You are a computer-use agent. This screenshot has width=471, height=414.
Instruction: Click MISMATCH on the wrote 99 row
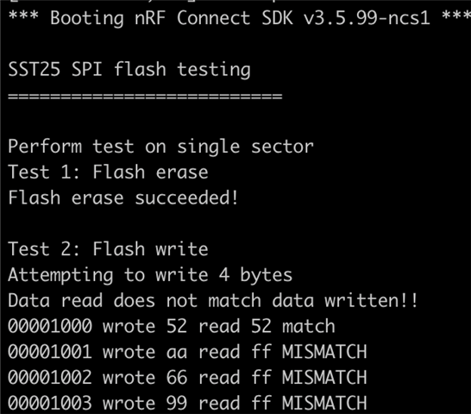coord(324,403)
